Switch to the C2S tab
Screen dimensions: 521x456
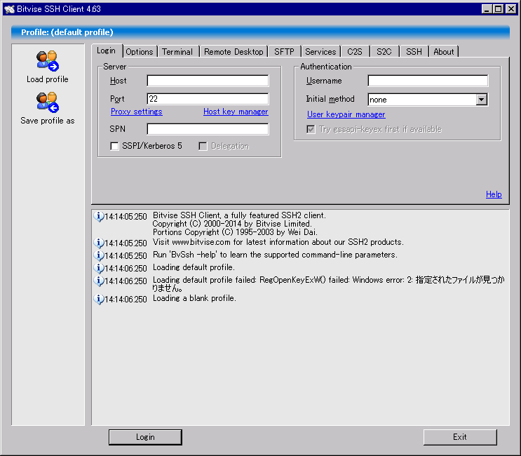click(355, 52)
